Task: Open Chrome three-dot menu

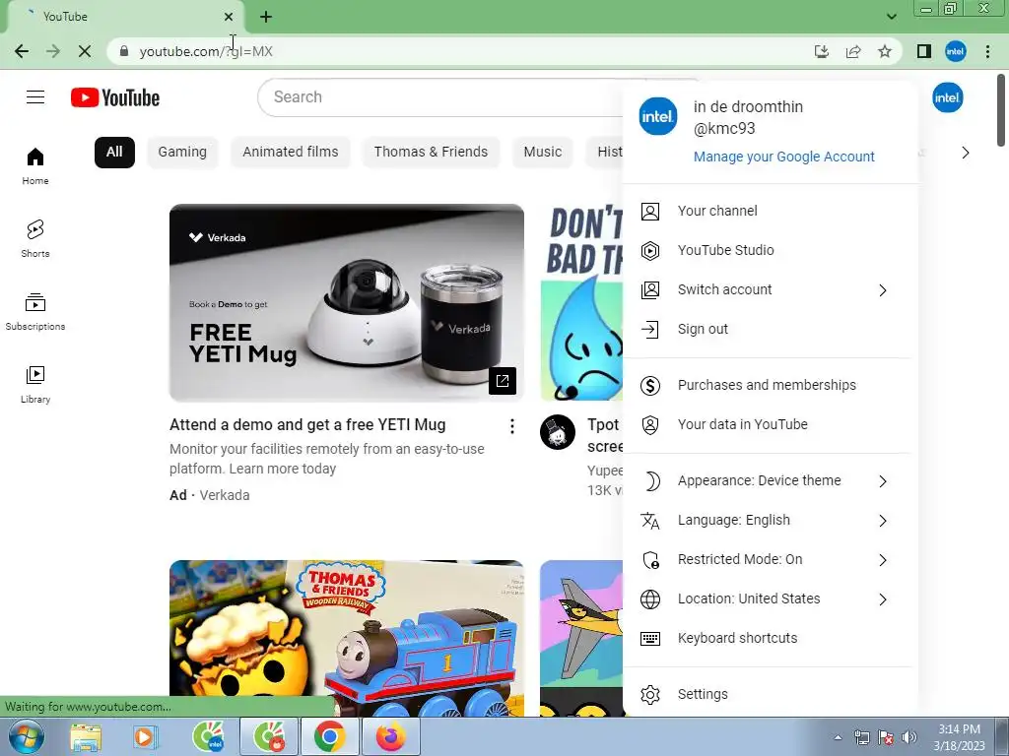Action: tap(987, 51)
